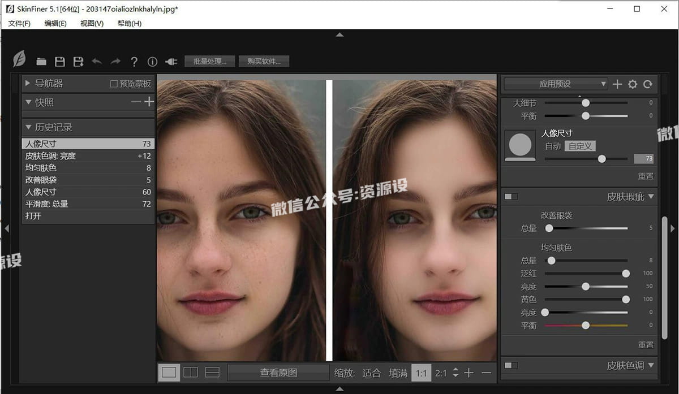Open help with question mark icon
The height and width of the screenshot is (394, 679).
point(134,62)
